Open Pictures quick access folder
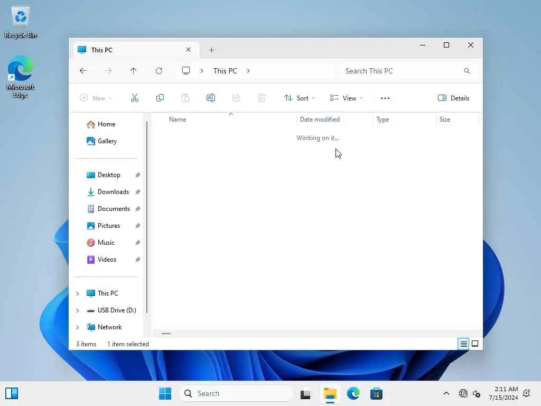 [109, 226]
